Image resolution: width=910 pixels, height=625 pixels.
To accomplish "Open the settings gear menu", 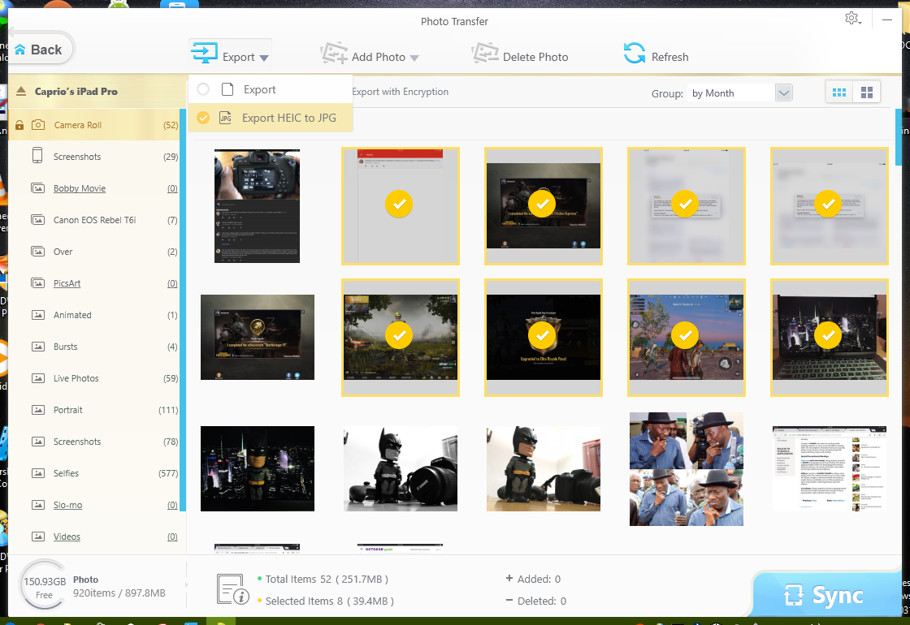I will coord(852,19).
